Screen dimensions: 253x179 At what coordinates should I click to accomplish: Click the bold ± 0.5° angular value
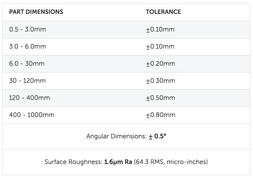click(157, 136)
